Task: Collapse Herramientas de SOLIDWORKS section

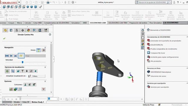Action: pos(187,37)
